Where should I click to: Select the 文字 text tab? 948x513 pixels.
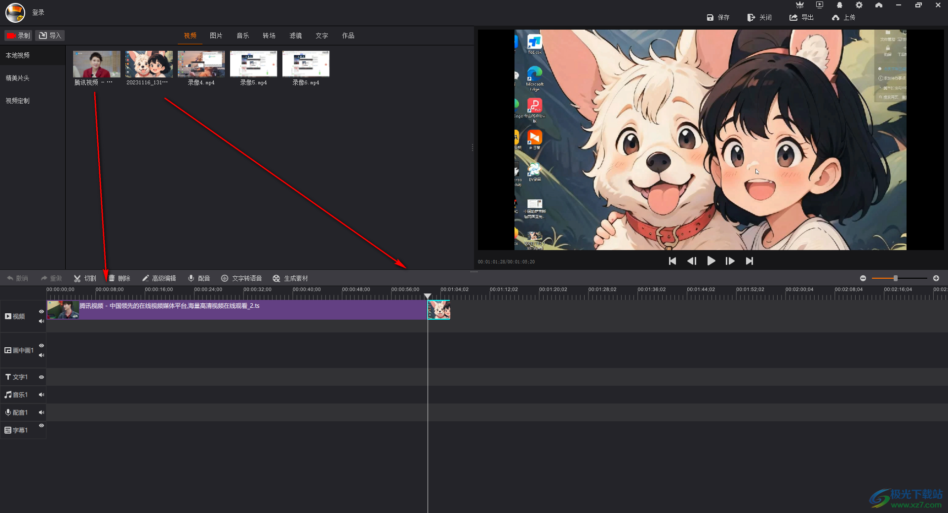click(x=322, y=36)
